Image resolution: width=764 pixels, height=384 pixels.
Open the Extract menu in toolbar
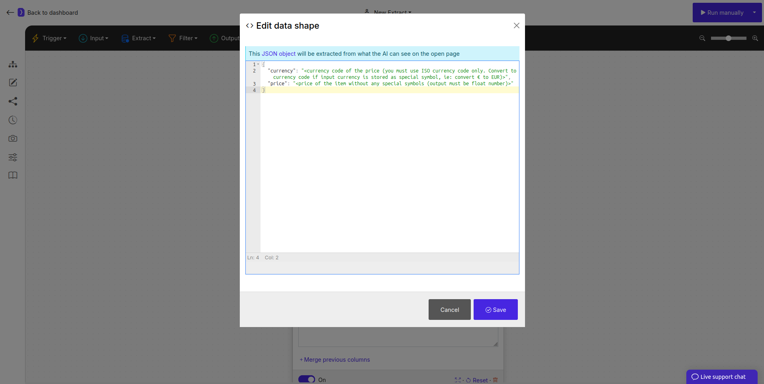[x=139, y=38]
